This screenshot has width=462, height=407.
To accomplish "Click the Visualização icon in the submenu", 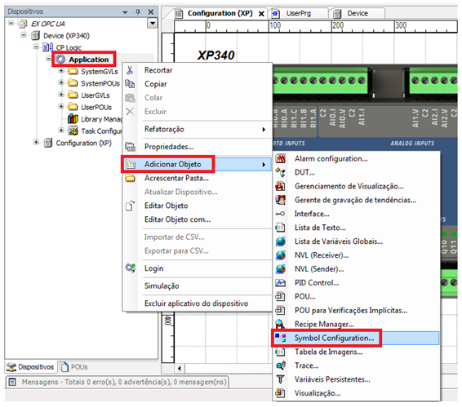I will (x=280, y=393).
